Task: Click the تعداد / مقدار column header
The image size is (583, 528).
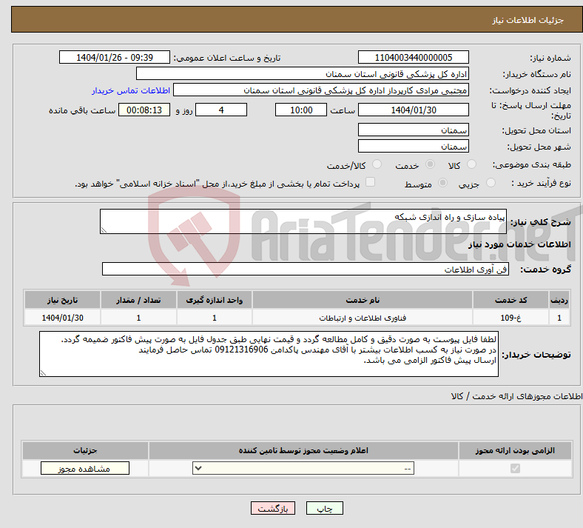Action: pyautogui.click(x=138, y=300)
